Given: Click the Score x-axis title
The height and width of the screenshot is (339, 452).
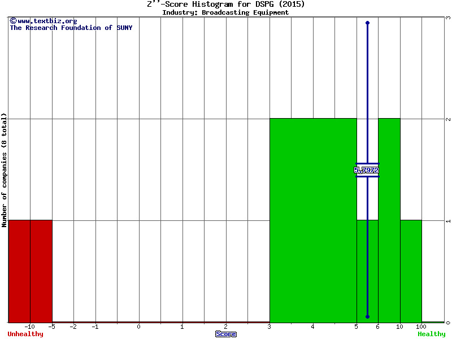Looking at the screenshot, I should [226, 334].
